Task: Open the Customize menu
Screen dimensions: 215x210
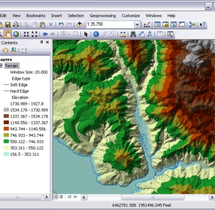Action: 131,15
